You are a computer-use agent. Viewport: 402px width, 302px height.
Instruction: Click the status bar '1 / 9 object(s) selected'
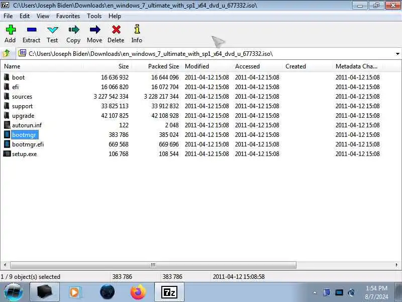[x=30, y=277]
